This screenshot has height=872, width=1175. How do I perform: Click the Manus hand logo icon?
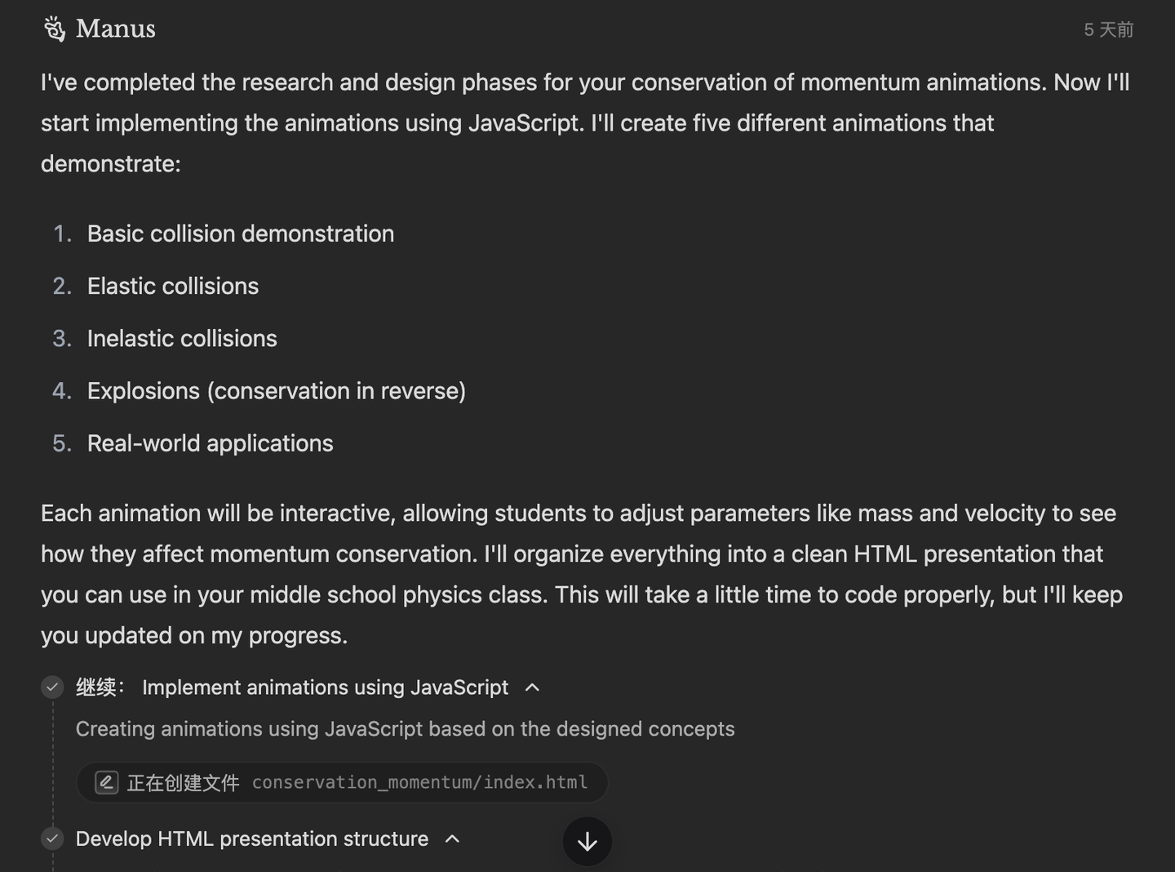click(x=55, y=29)
